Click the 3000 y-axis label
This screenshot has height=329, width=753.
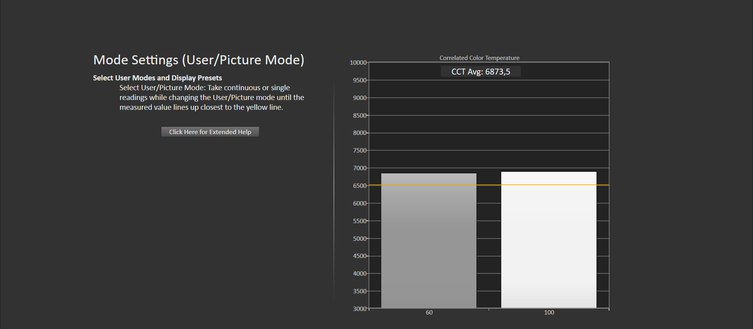click(360, 309)
